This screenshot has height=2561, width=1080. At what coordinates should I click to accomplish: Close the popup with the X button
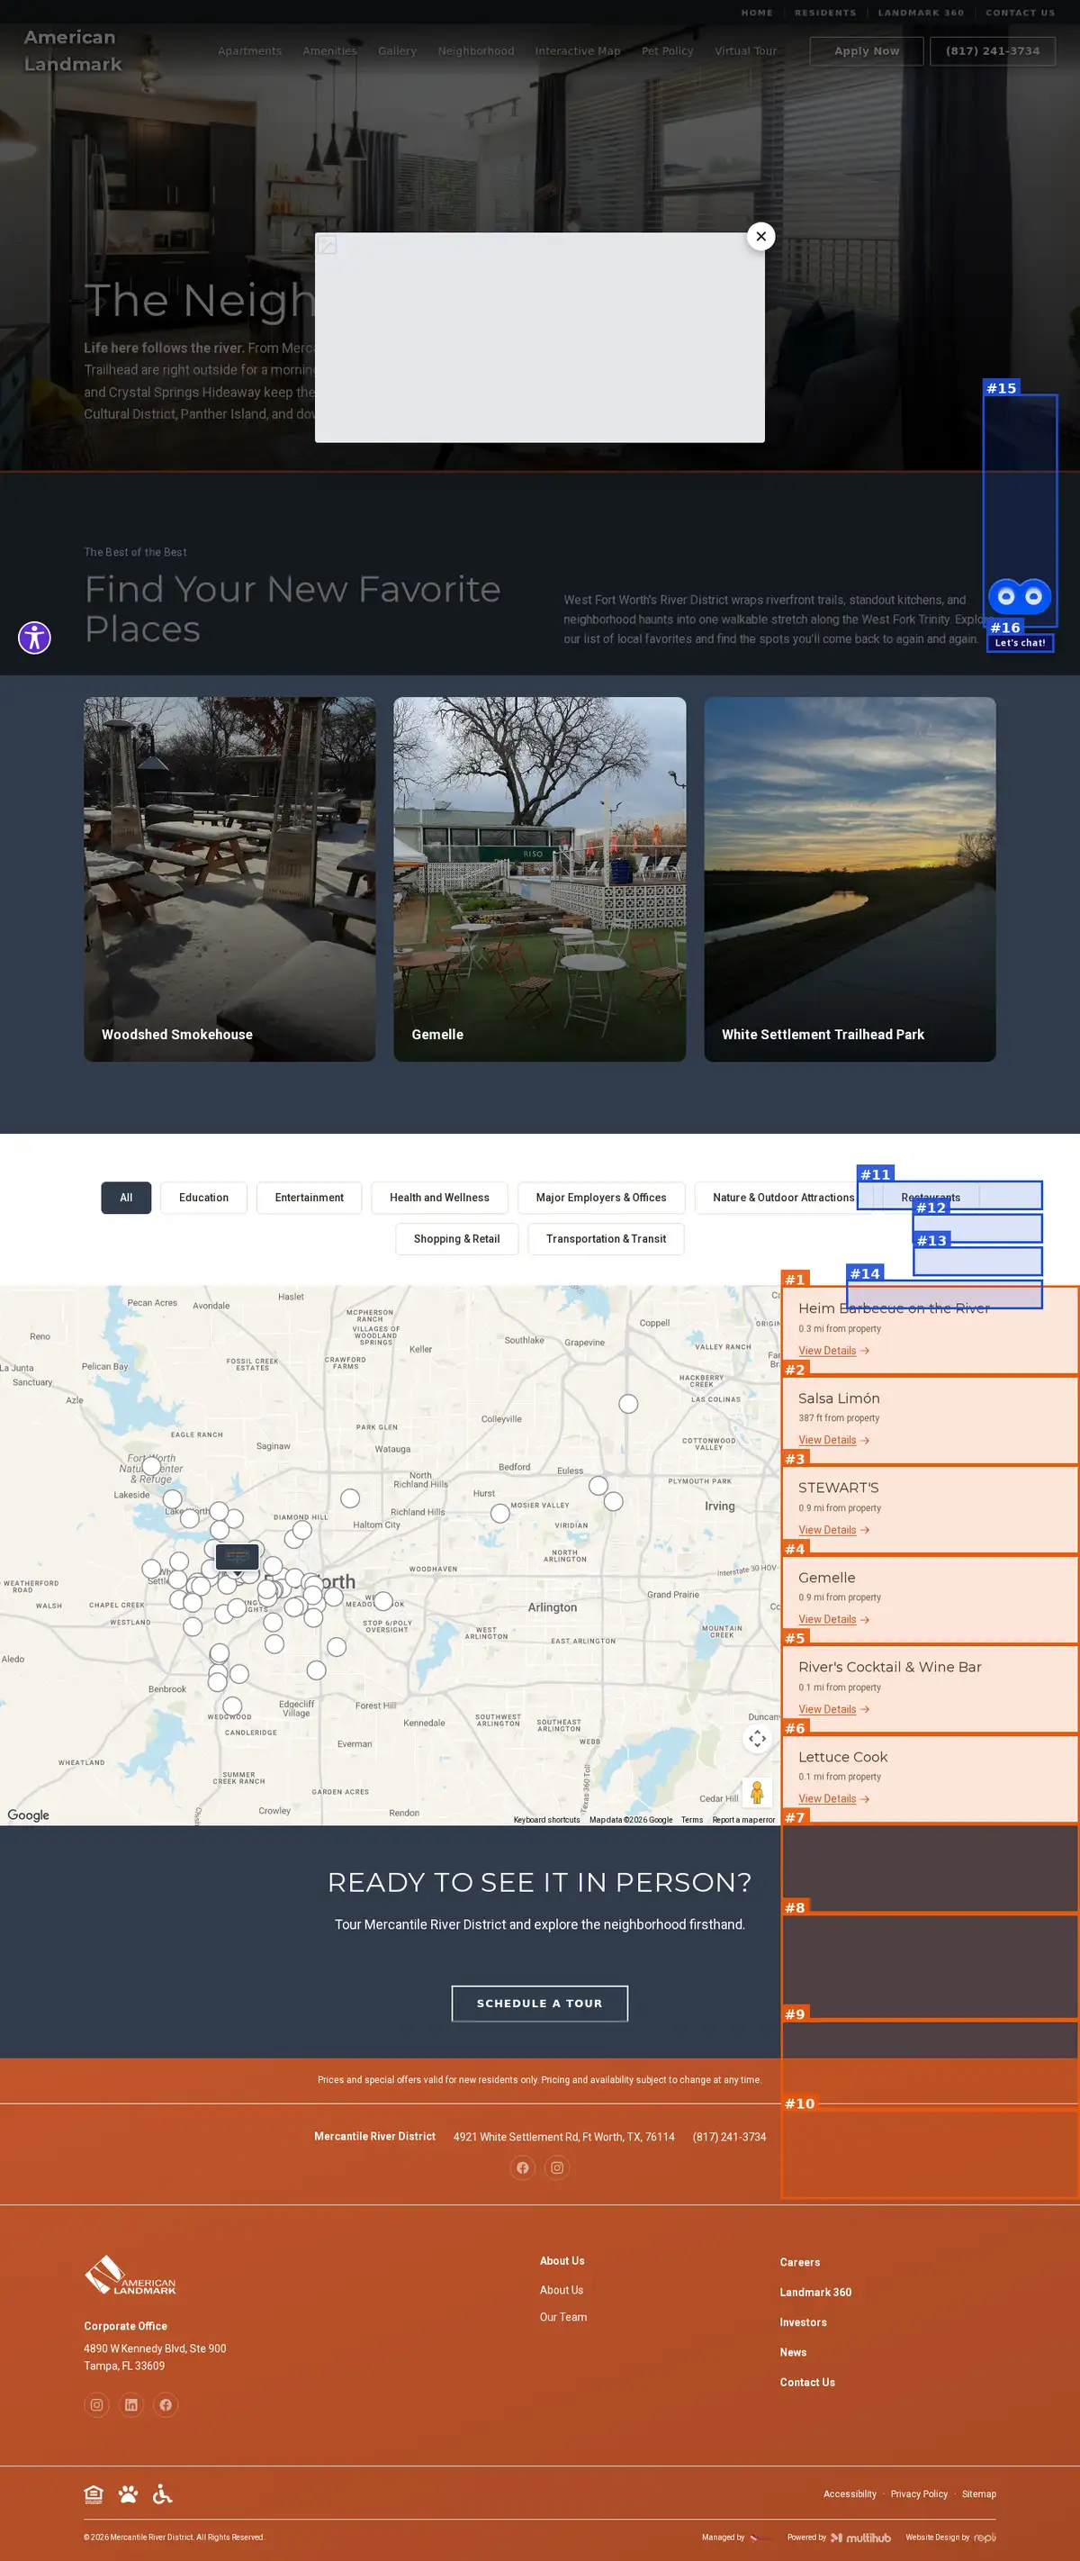(x=760, y=237)
